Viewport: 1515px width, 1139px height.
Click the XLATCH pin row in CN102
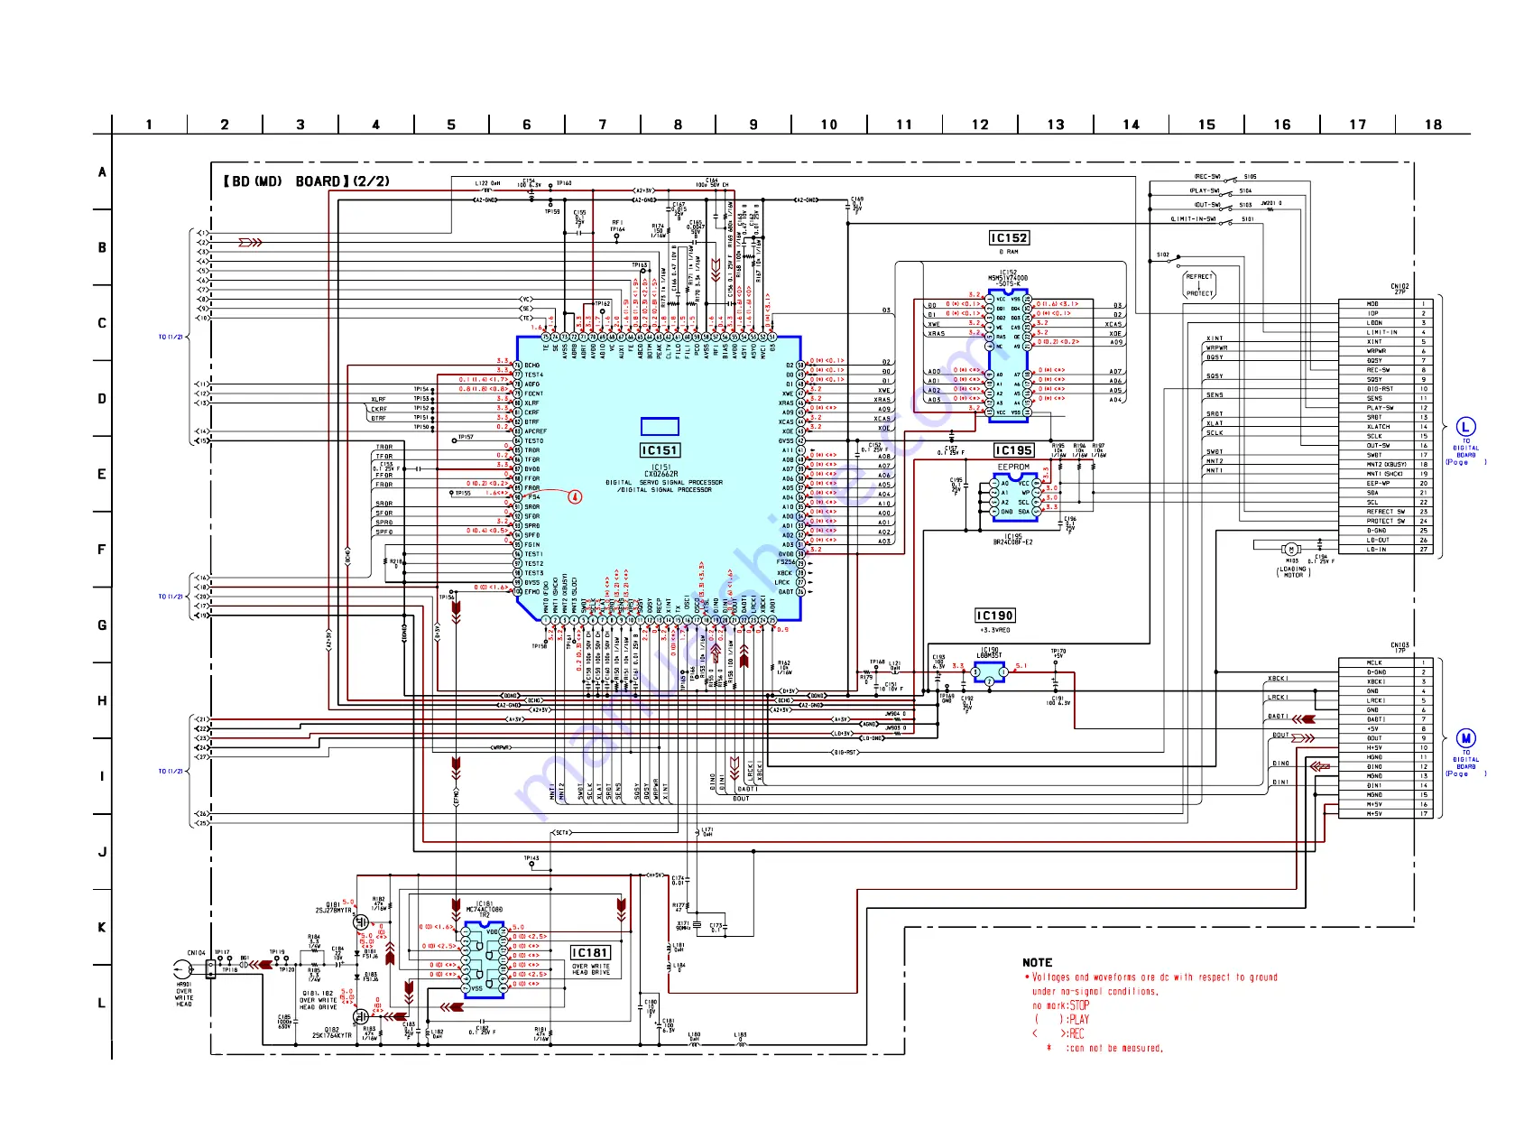(1385, 427)
